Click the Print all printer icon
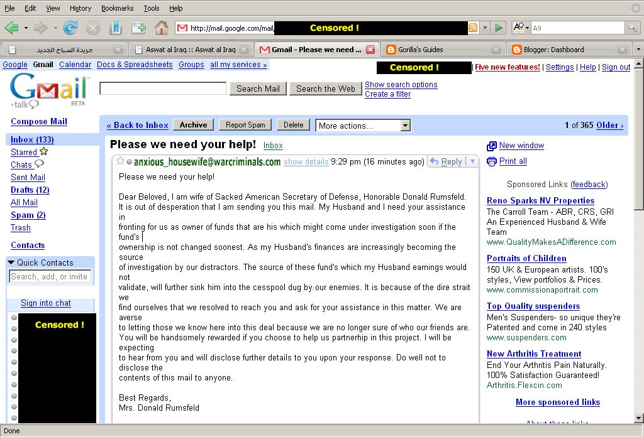 click(x=492, y=161)
